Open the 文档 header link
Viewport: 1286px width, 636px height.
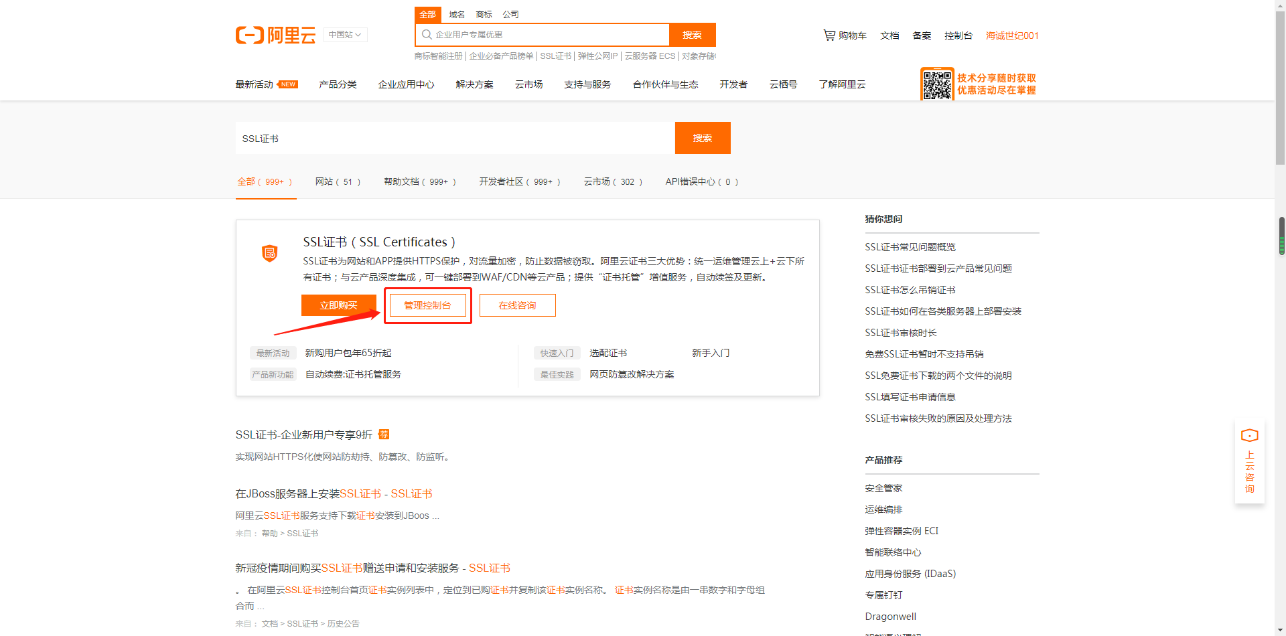(889, 35)
